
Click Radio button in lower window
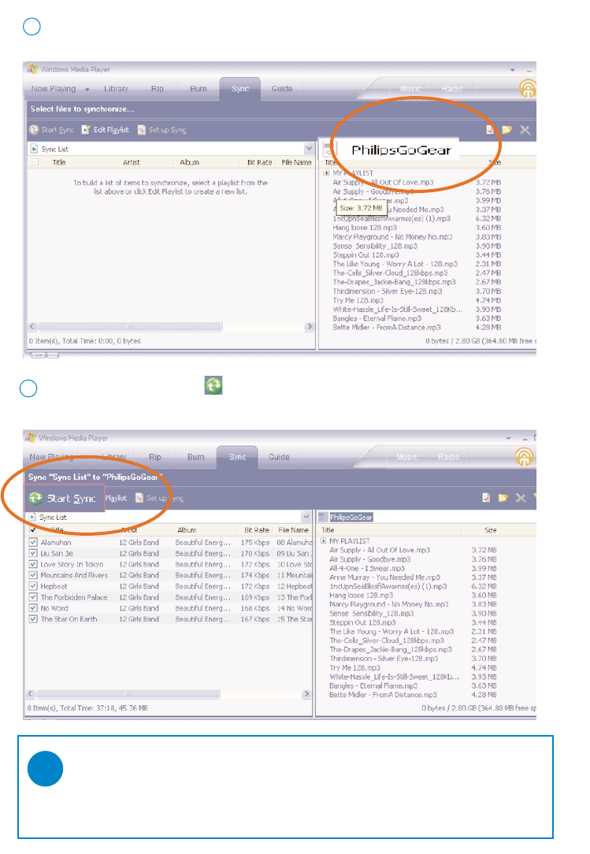click(448, 457)
